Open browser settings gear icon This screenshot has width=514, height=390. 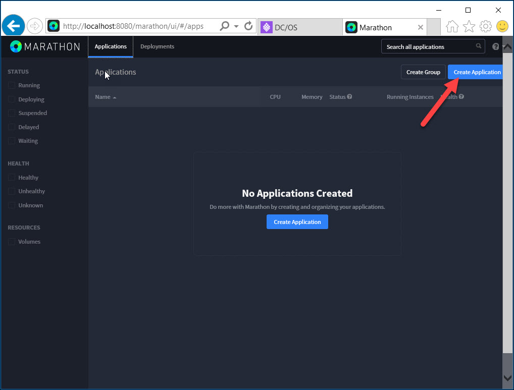point(486,26)
